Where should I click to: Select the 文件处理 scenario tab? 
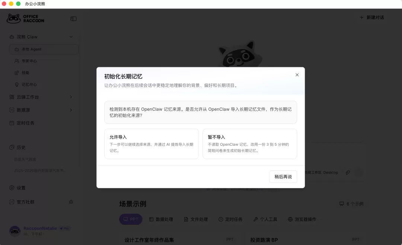click(196, 219)
